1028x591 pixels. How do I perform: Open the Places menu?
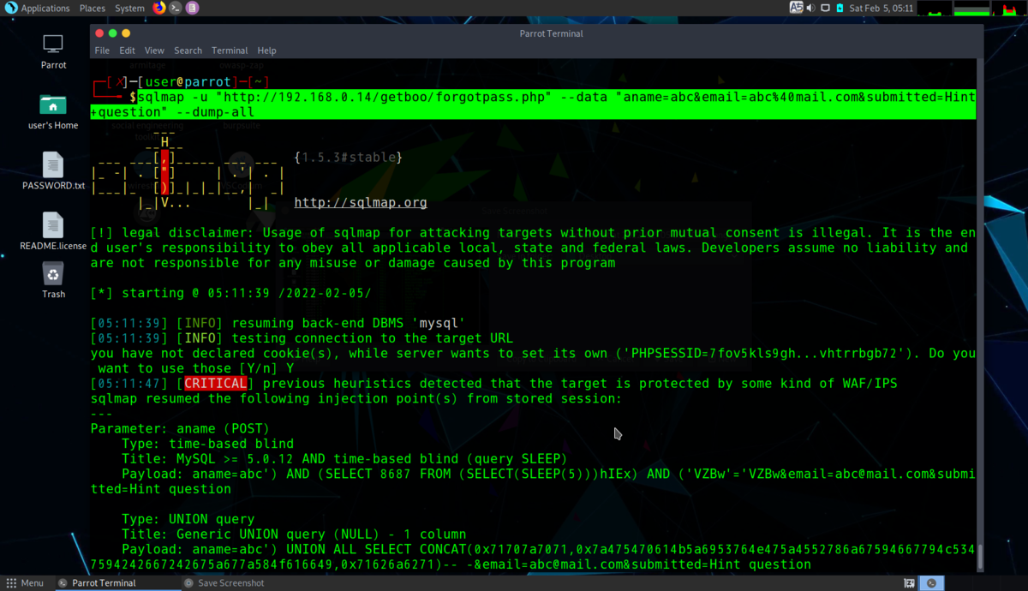(93, 8)
